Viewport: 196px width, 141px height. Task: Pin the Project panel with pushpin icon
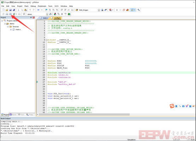pyautogui.click(x=31, y=17)
